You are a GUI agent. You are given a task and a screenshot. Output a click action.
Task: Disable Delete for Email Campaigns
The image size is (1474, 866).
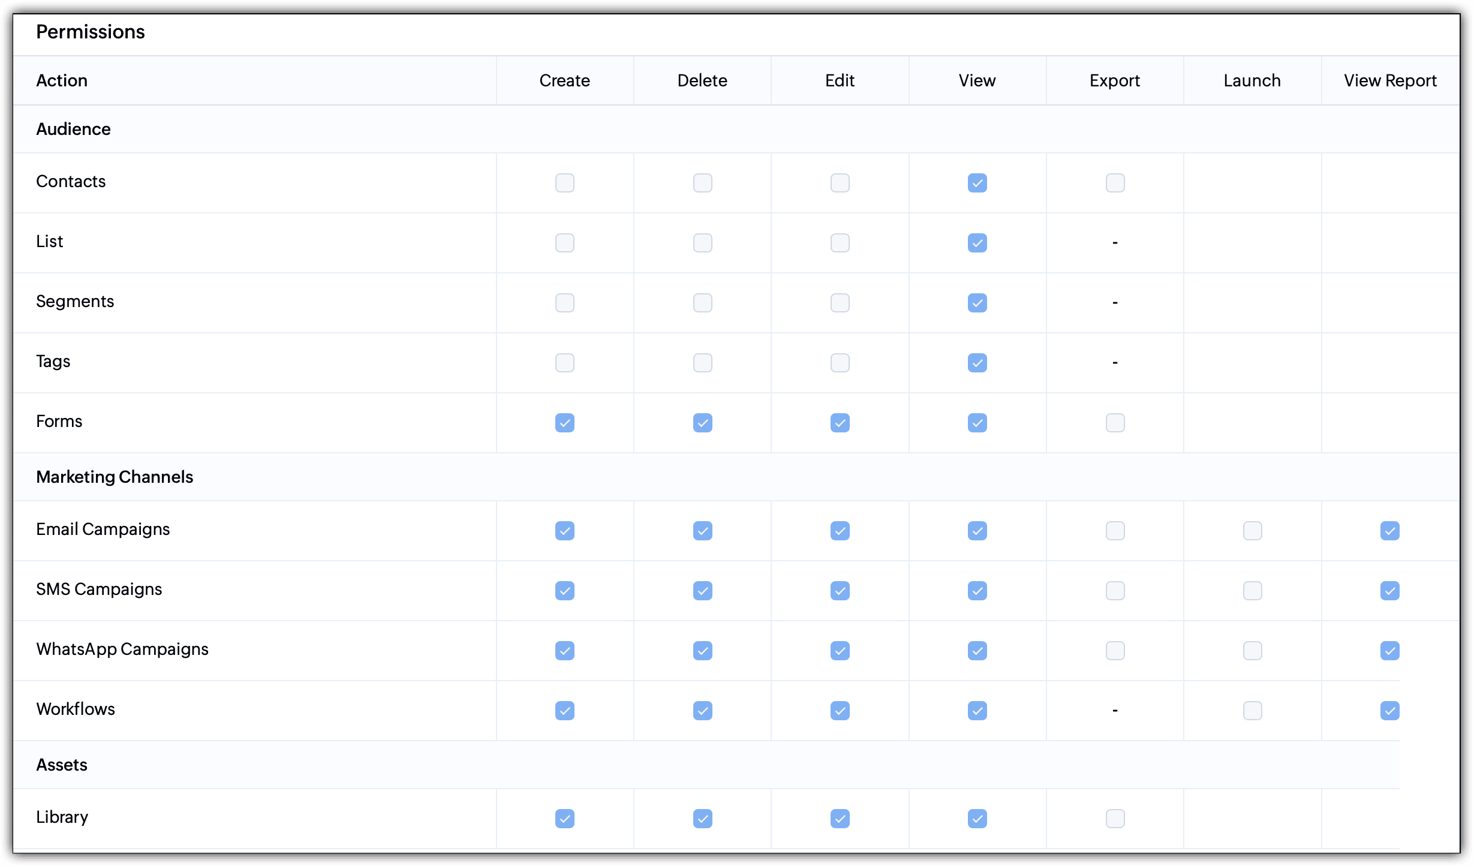[x=702, y=531]
